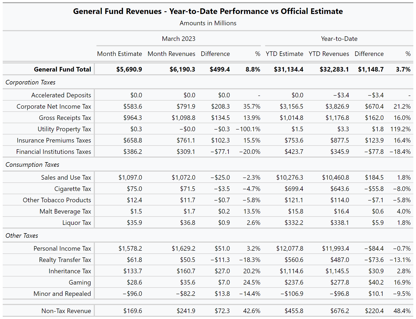Click the 'Month Revenues' column header
The image size is (416, 319).
[x=171, y=54]
